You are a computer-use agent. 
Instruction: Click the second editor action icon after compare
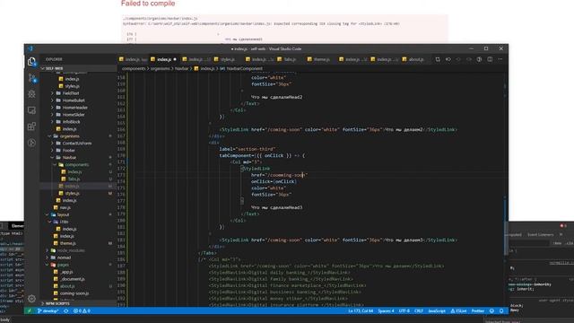[x=448, y=59]
